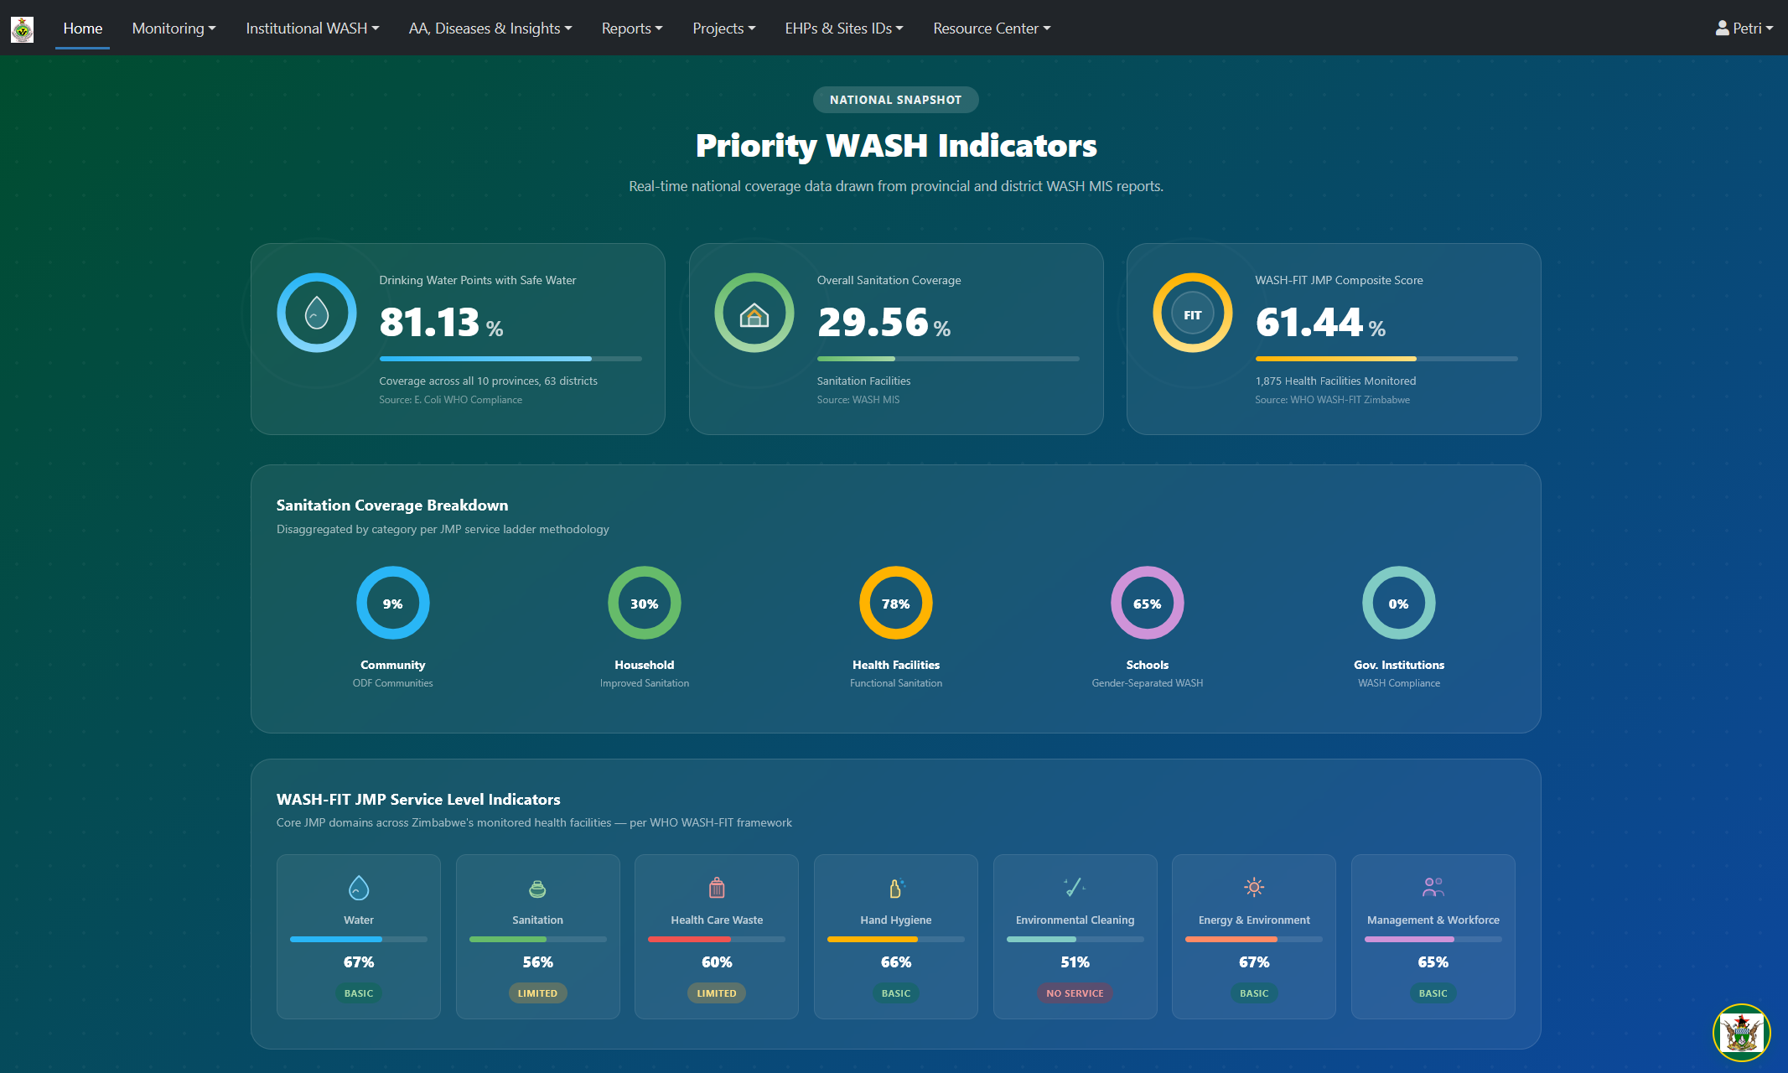Click the Overall Sanitation Coverage progress bar

pos(948,359)
